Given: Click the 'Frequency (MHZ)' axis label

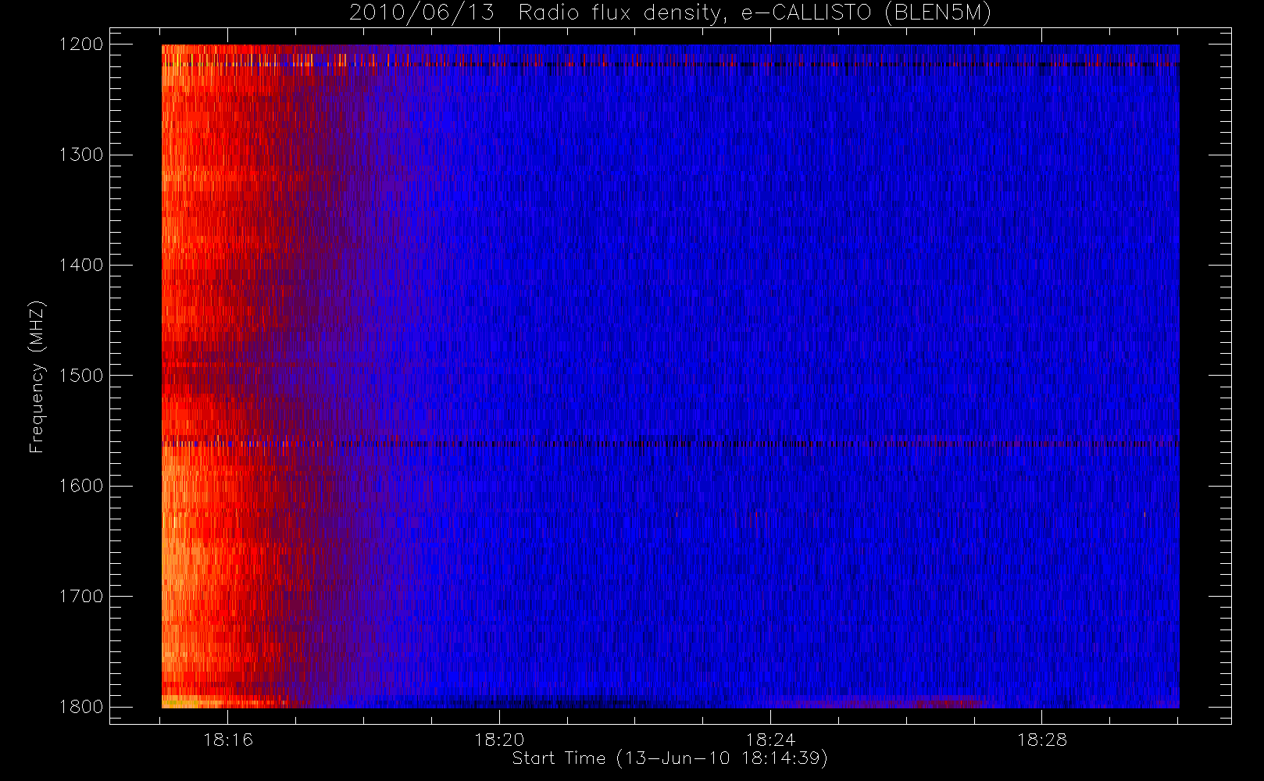Looking at the screenshot, I should click(37, 376).
